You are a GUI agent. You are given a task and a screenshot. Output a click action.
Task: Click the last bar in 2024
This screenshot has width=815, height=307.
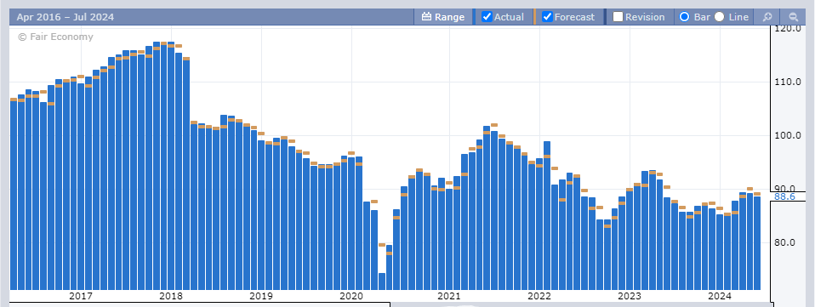point(757,243)
